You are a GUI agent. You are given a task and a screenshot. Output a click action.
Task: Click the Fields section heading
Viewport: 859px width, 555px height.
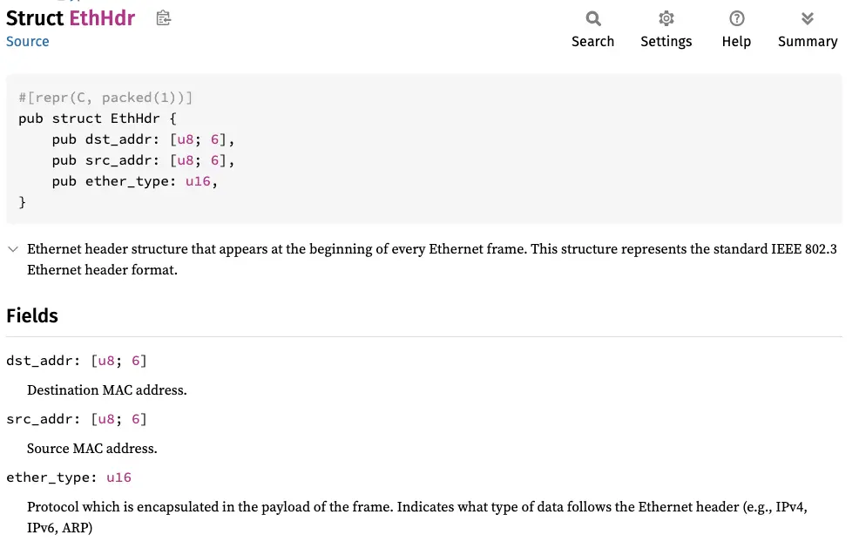tap(32, 315)
